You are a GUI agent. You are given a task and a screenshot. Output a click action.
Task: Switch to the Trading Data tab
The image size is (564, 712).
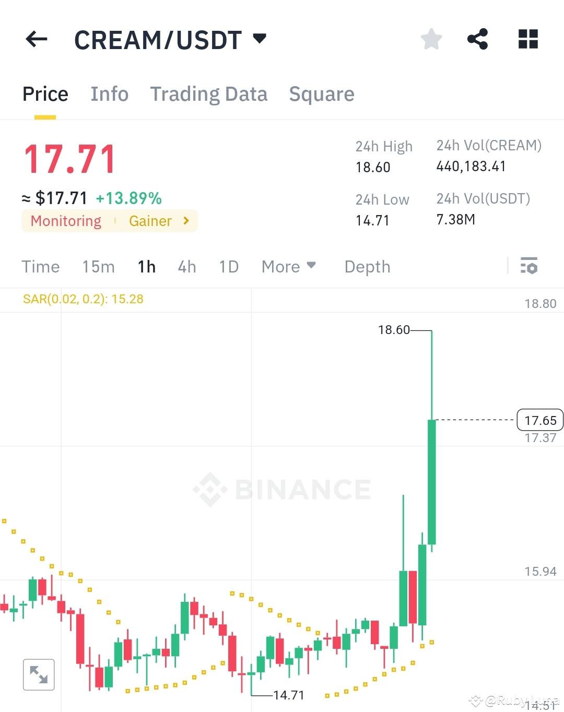point(208,94)
